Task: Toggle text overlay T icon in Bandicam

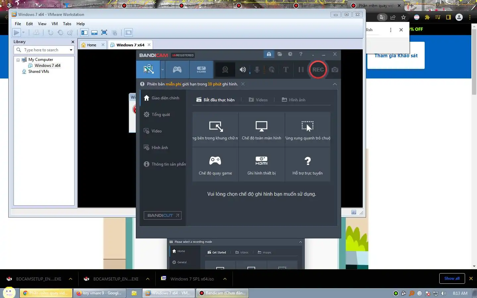Action: click(x=286, y=70)
